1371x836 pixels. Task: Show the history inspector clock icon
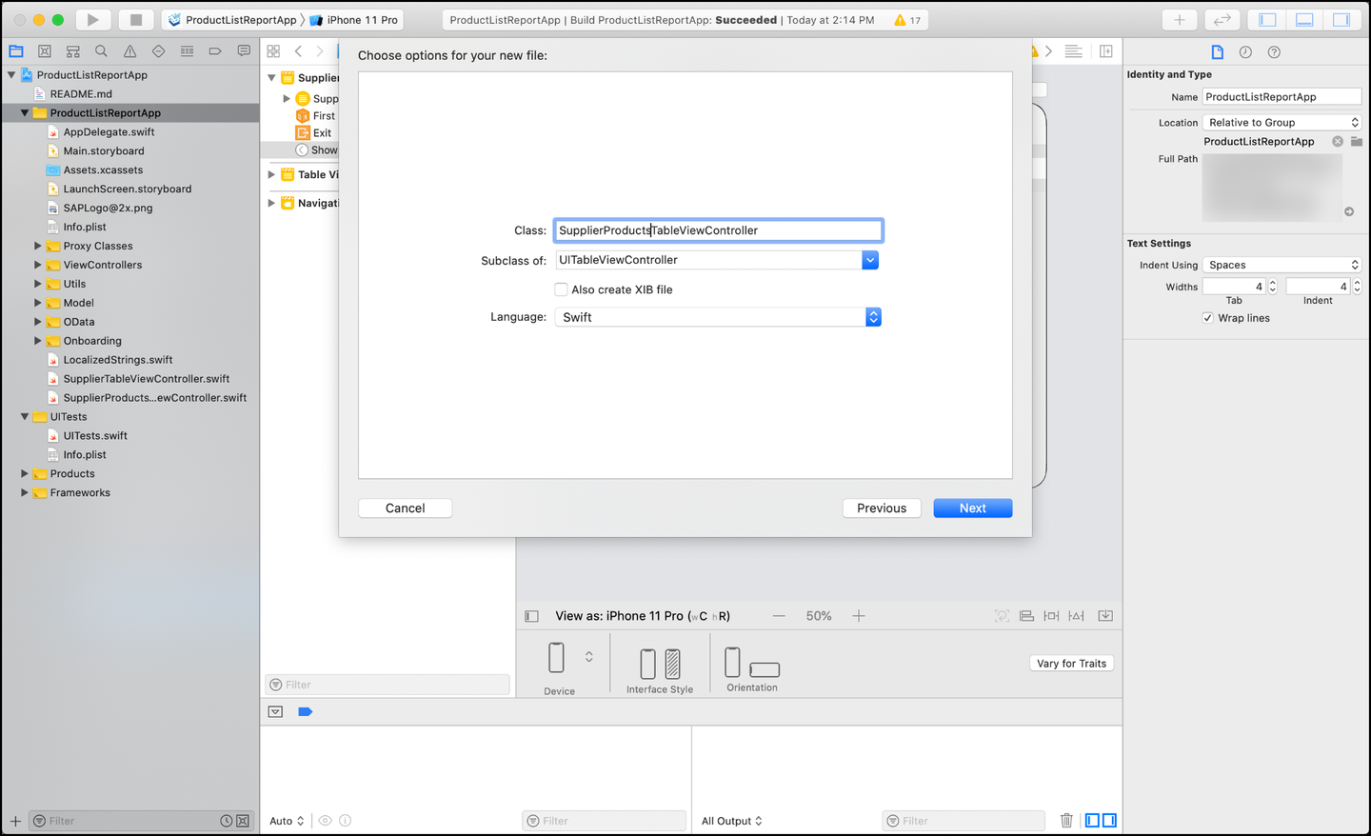[x=1245, y=51]
